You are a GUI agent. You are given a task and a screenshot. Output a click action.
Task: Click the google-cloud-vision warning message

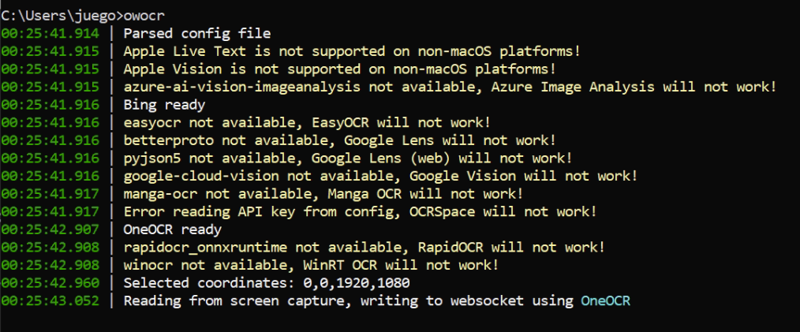(380, 176)
